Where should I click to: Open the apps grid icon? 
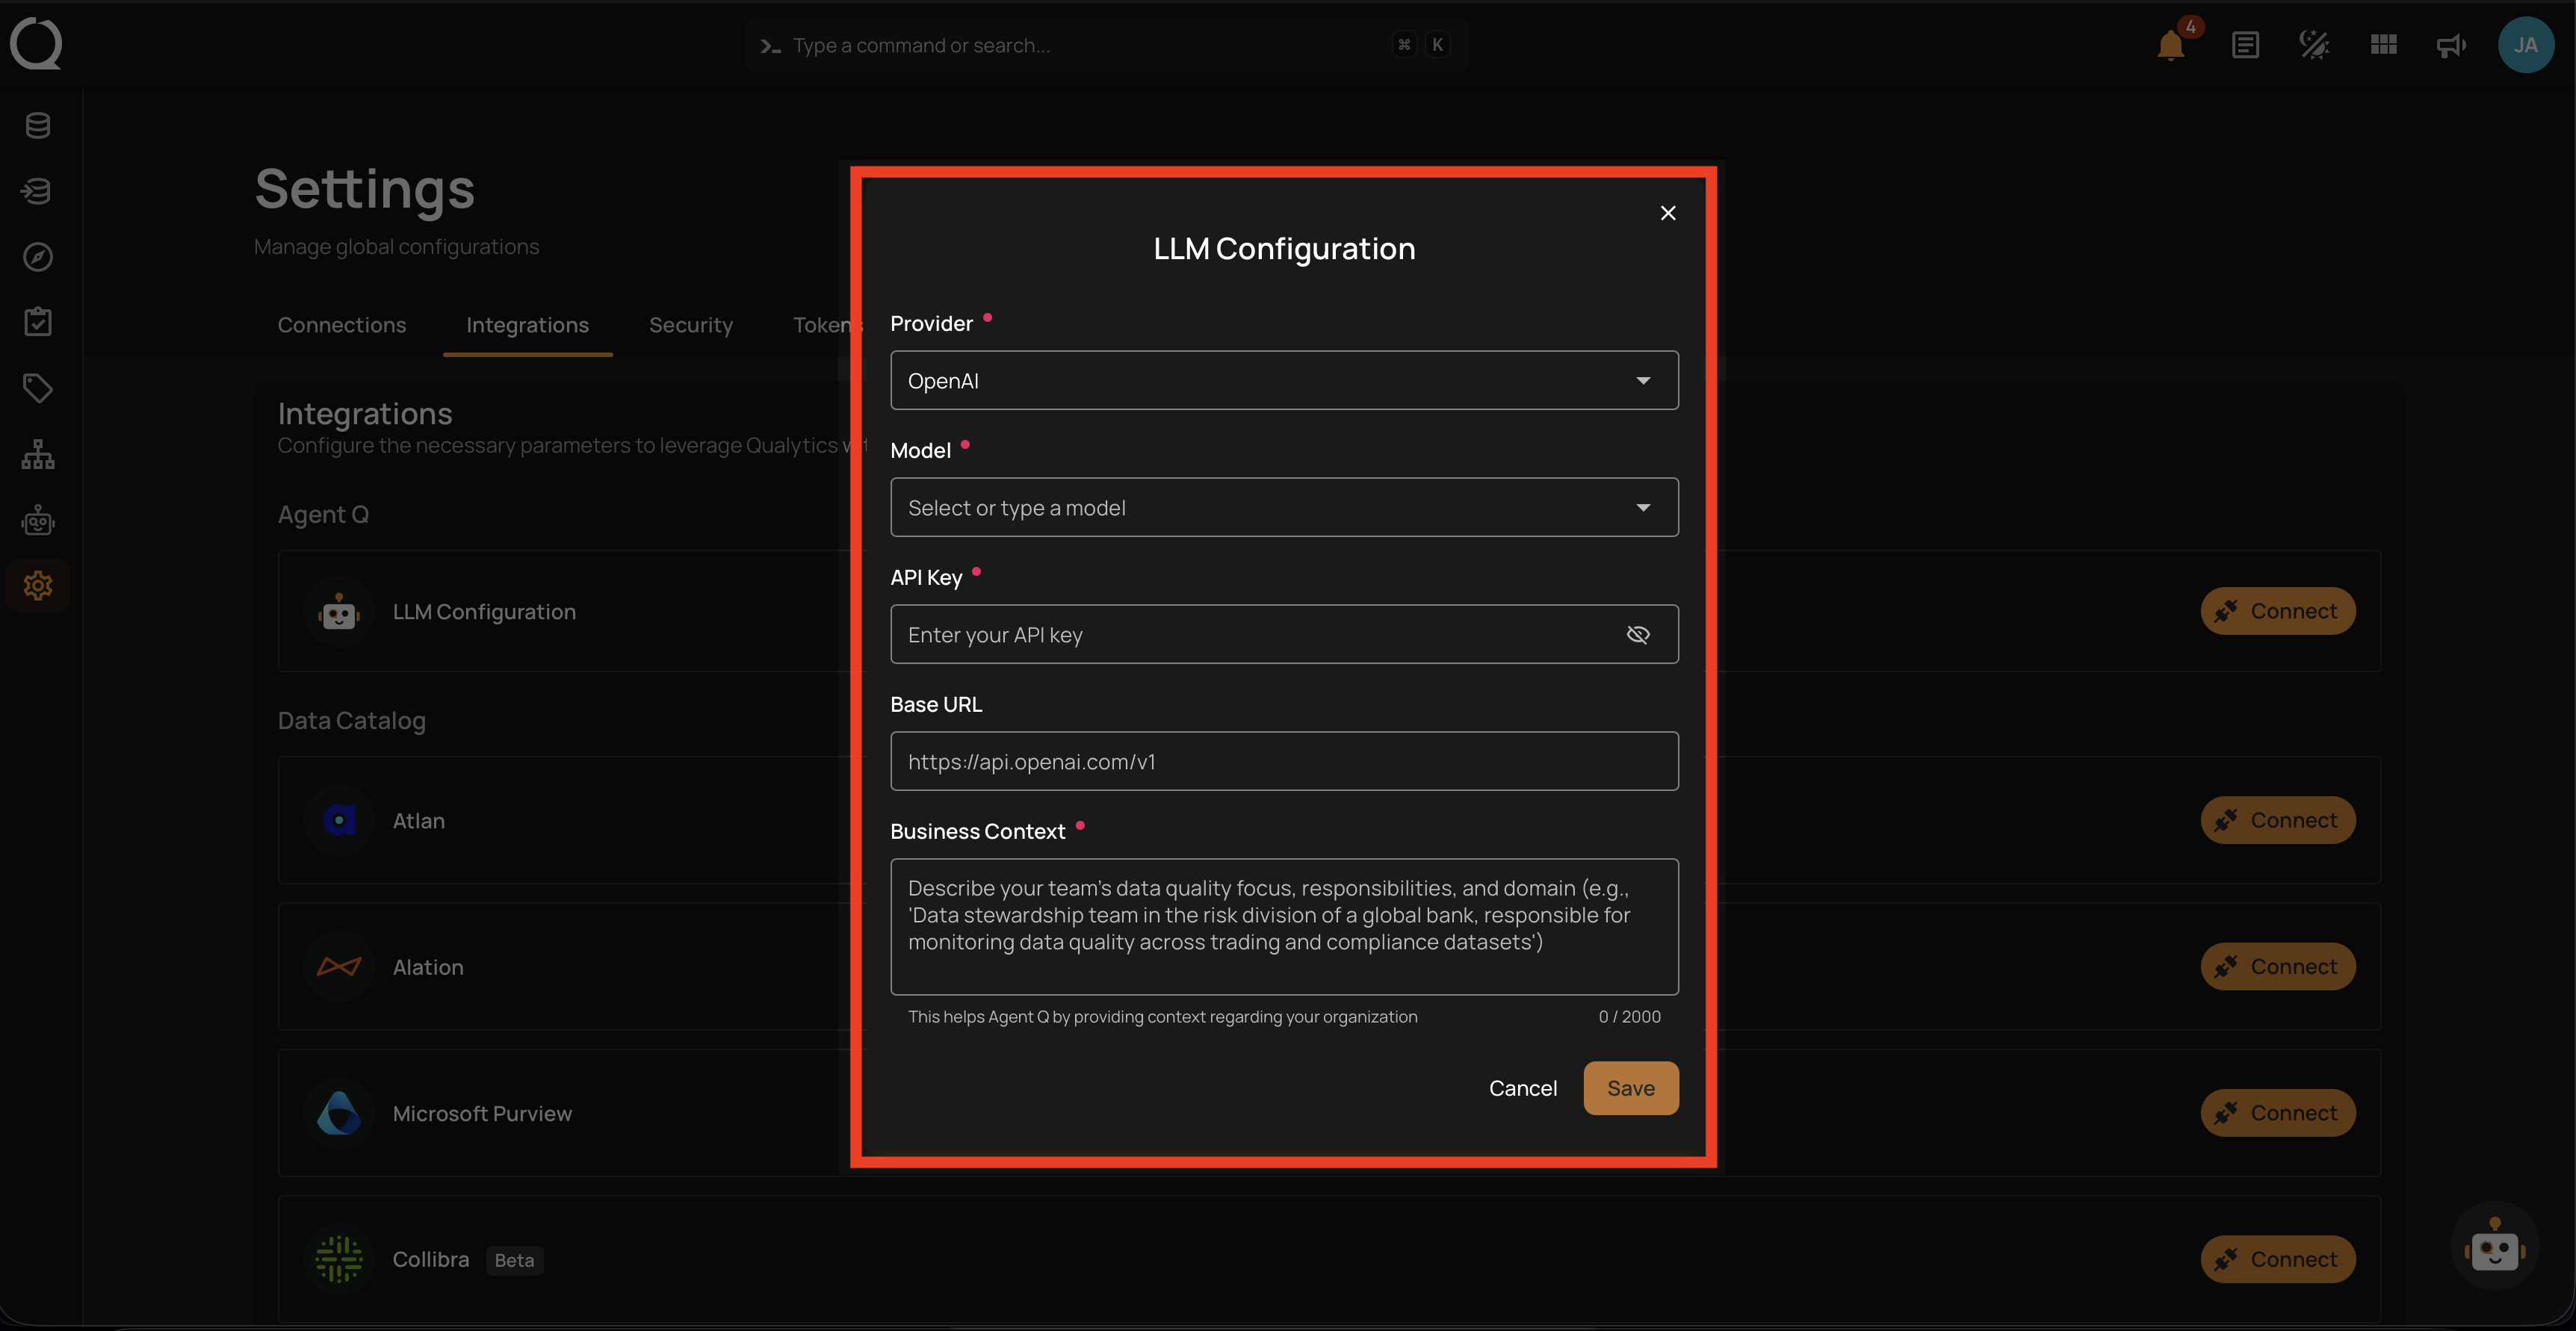[x=2384, y=45]
